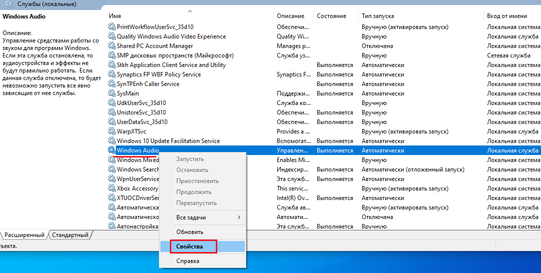Click Windows Search service gear icon
This screenshot has width=541, height=273.
(111, 169)
